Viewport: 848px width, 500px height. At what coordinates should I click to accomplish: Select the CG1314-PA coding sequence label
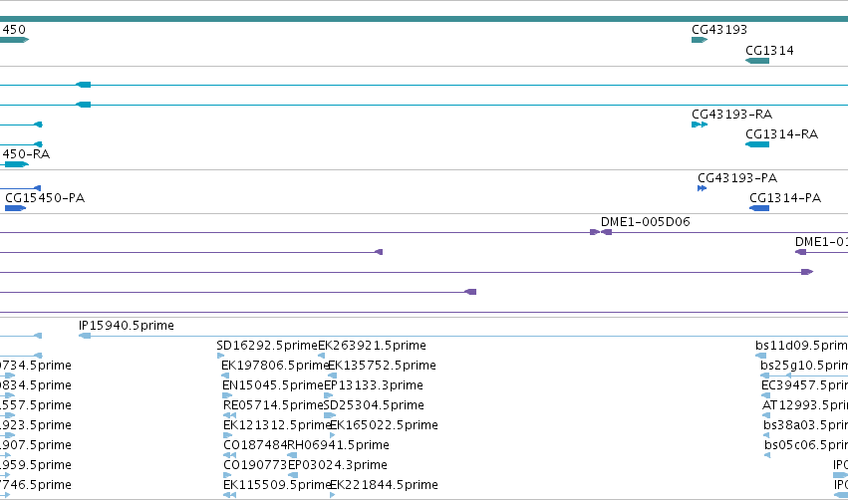(x=785, y=198)
